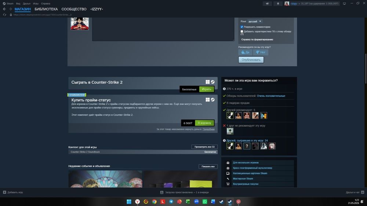
Task: Open Windows Start menu
Action: pyautogui.click(x=129, y=202)
